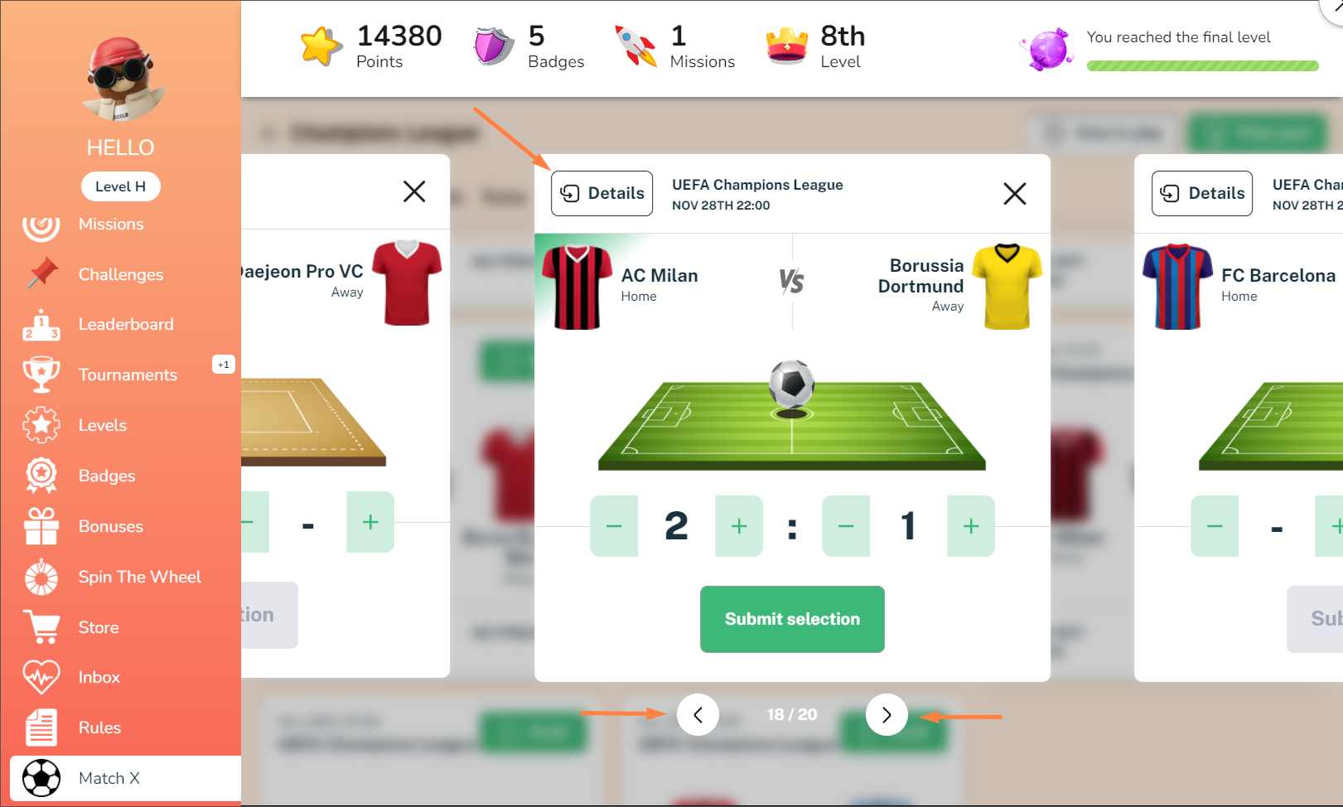
Task: Select the Badges rosette icon
Action: pyautogui.click(x=41, y=476)
